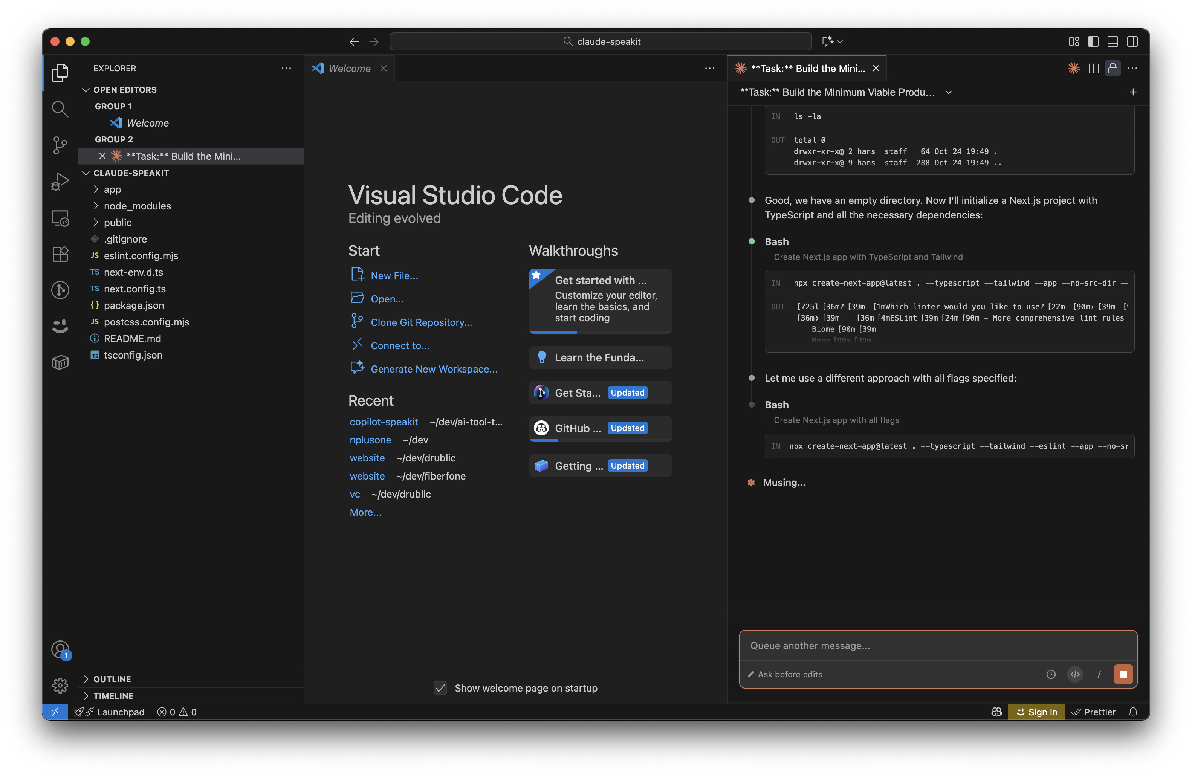The image size is (1192, 776).
Task: Toggle Show welcome page on startup
Action: coord(440,688)
